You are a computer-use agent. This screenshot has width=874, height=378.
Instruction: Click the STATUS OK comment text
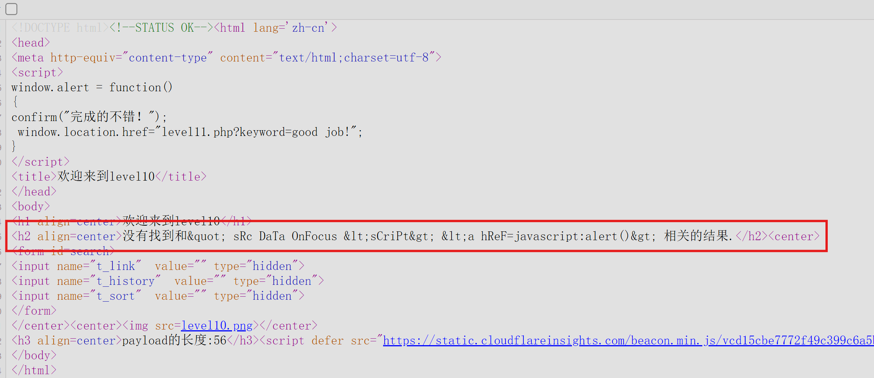pos(161,28)
